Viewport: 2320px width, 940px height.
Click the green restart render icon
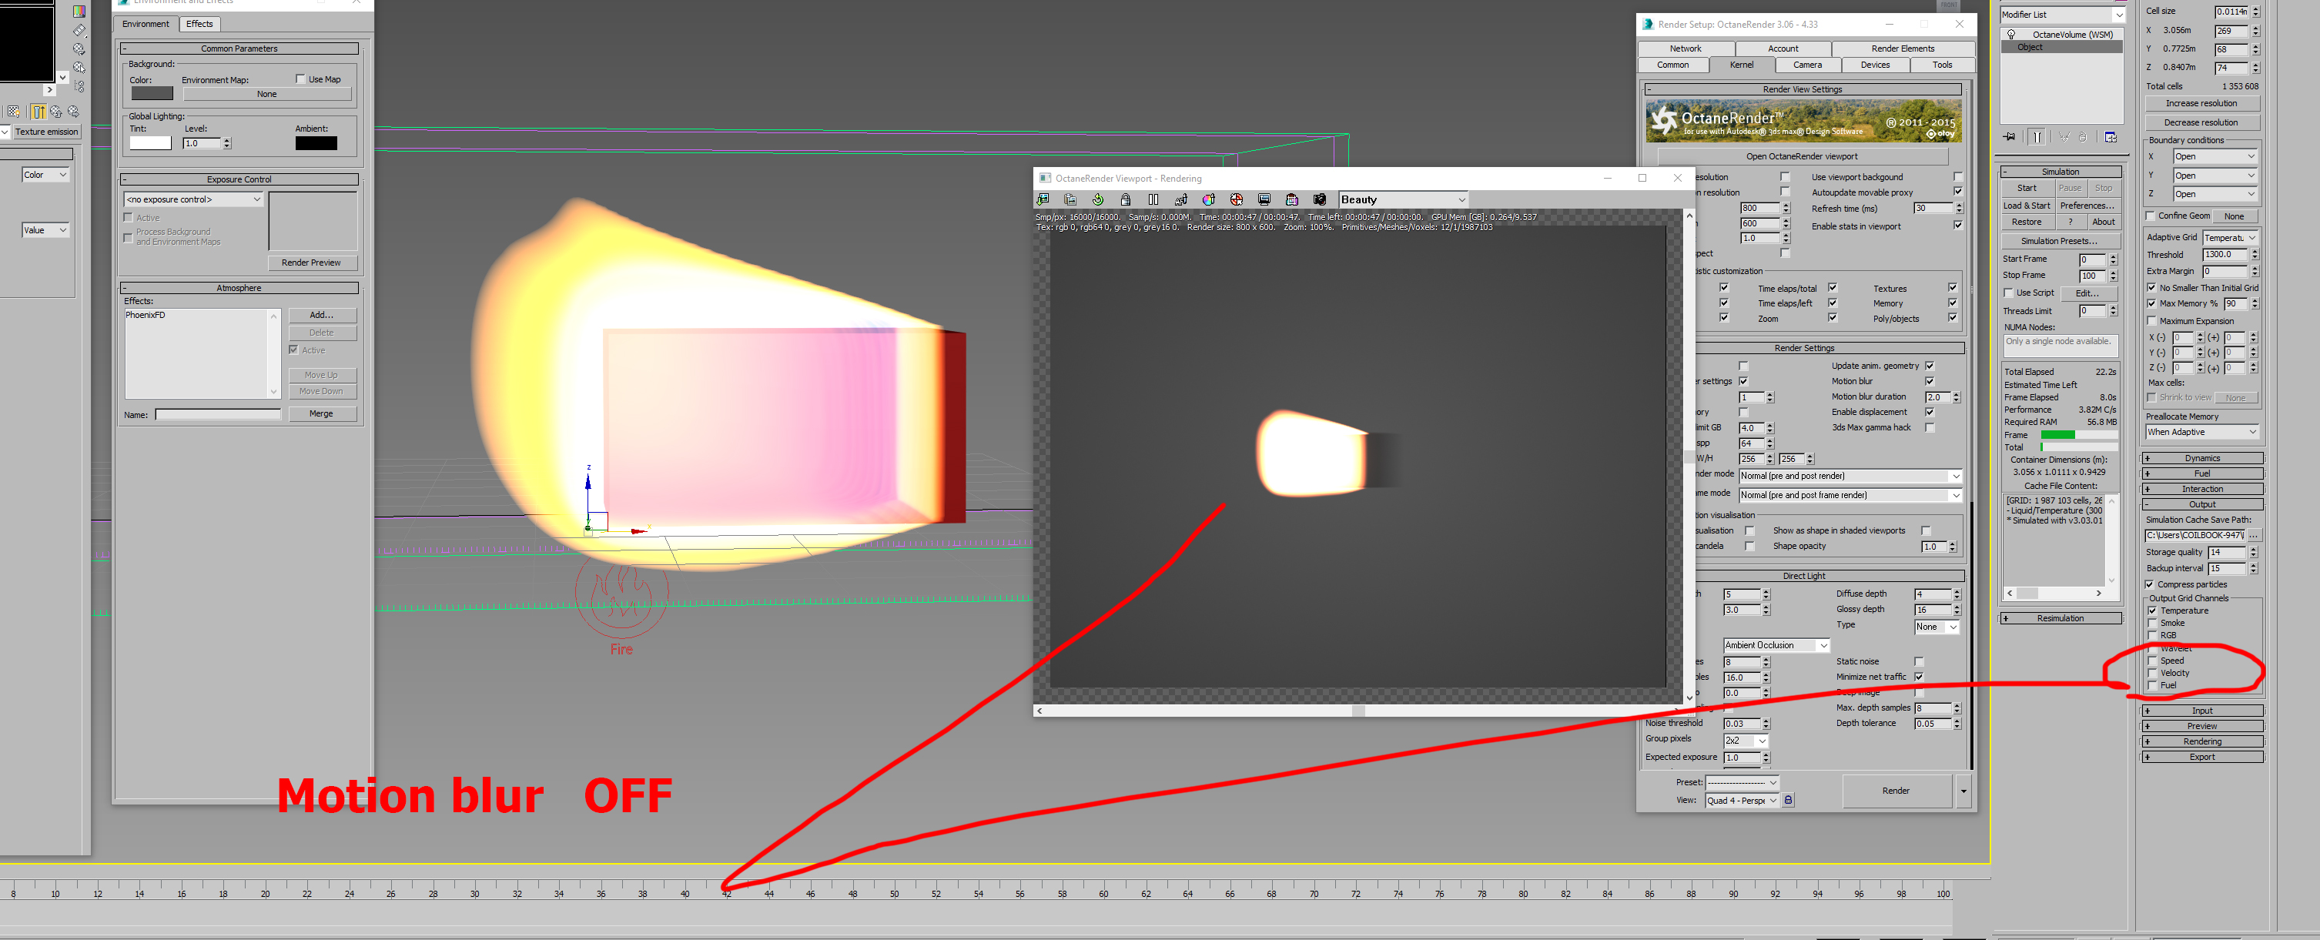pos(1098,200)
